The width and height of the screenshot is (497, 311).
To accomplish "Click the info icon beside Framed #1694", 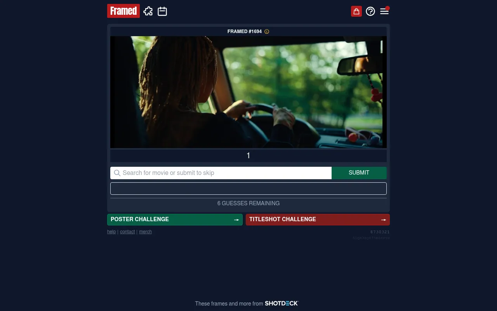I will click(x=267, y=31).
